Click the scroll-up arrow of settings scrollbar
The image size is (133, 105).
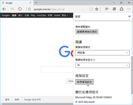[132, 21]
